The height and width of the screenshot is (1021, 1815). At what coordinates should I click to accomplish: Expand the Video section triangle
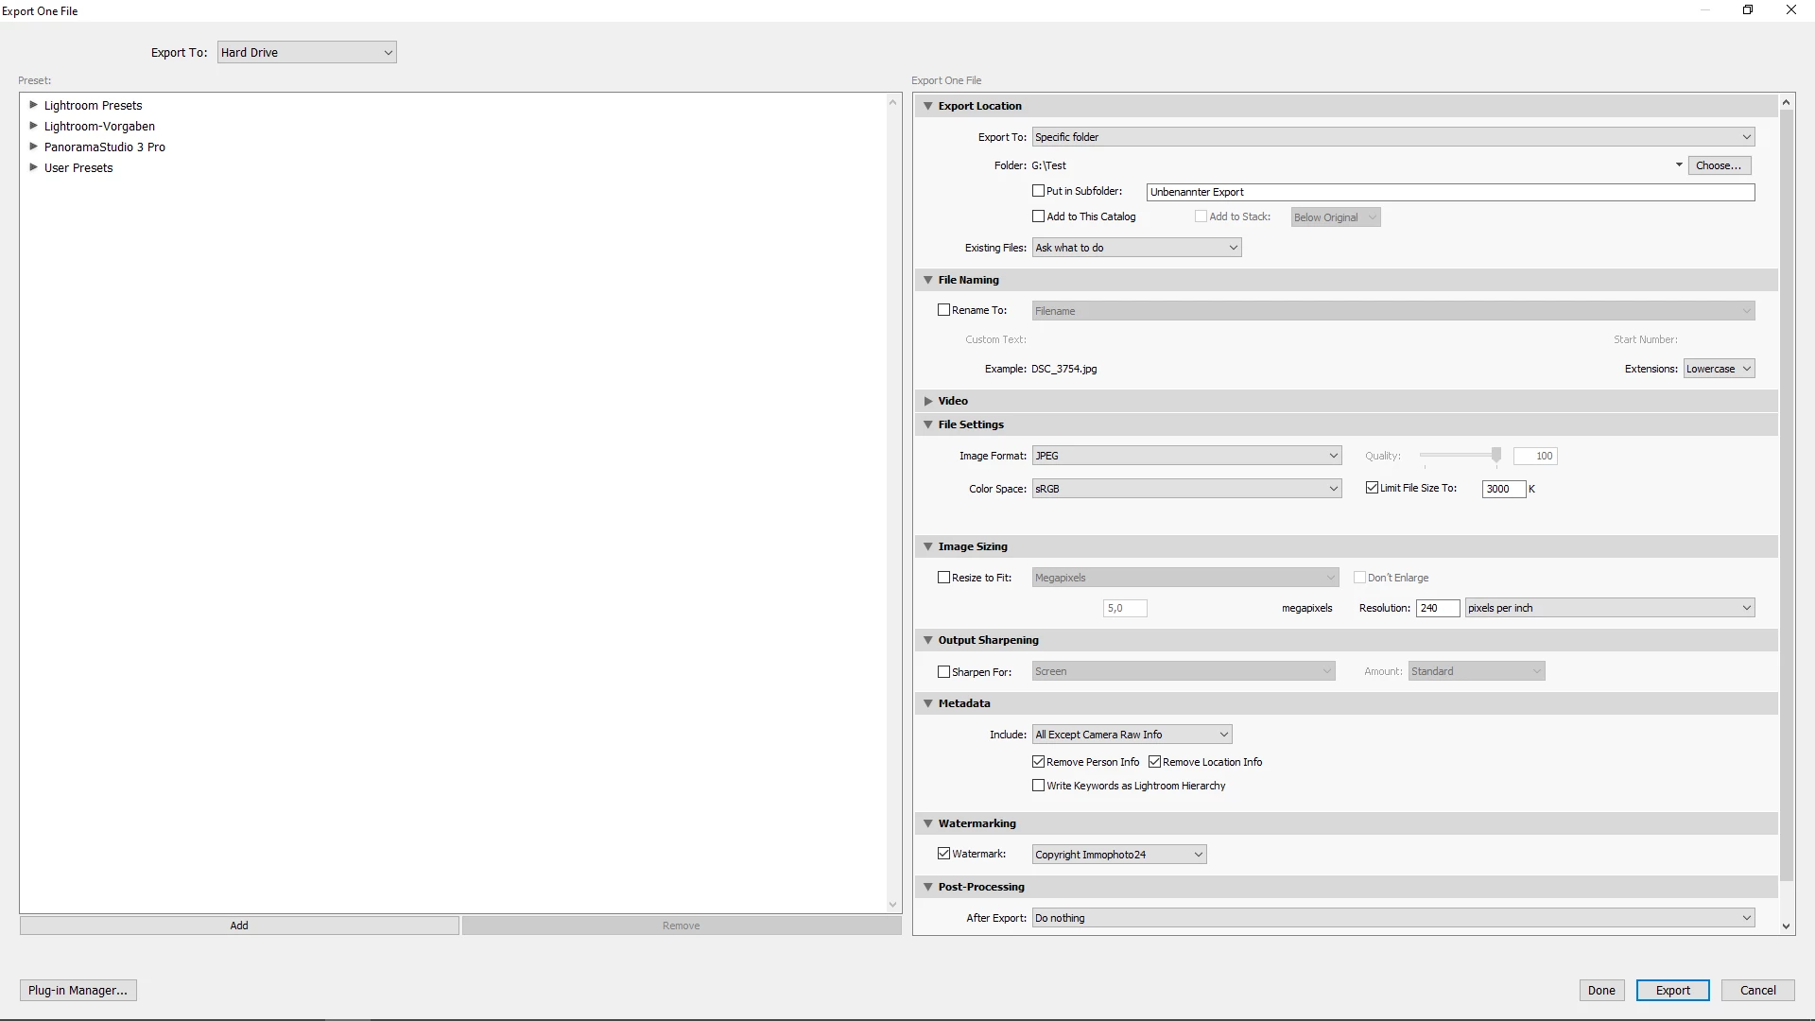pos(927,401)
